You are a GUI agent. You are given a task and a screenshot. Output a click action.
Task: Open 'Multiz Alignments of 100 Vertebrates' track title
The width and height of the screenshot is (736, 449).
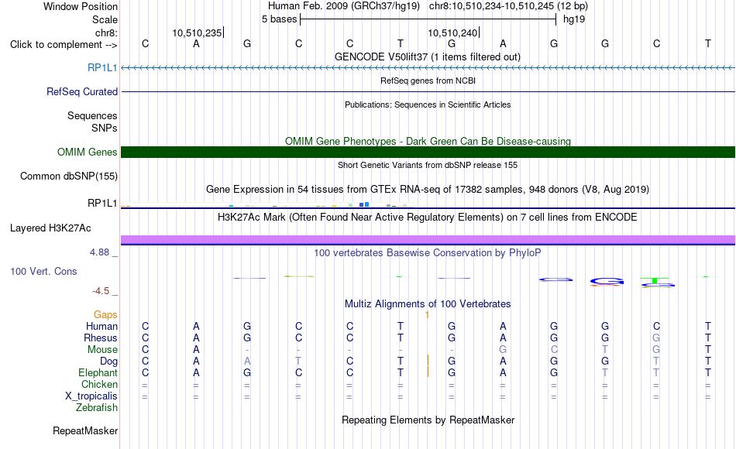[428, 303]
